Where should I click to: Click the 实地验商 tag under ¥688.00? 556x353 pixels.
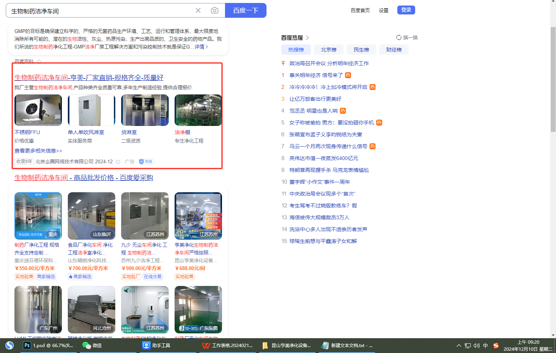coord(185,277)
